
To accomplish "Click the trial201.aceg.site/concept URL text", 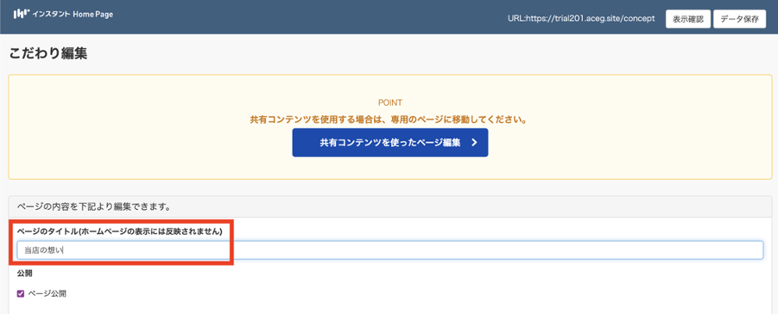I will coord(581,19).
